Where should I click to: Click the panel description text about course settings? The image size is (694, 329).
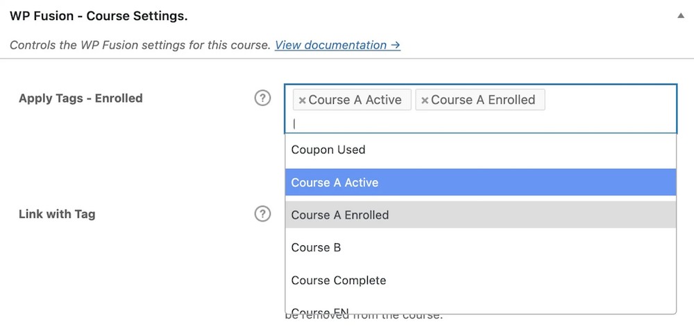click(x=139, y=45)
